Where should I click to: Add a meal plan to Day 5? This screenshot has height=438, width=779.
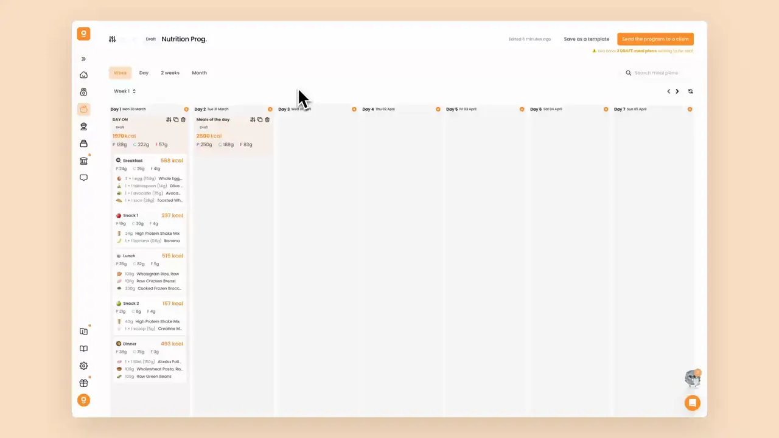coord(522,109)
